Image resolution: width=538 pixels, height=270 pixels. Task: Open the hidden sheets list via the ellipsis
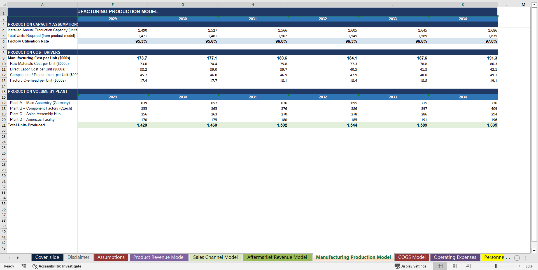(x=508, y=258)
